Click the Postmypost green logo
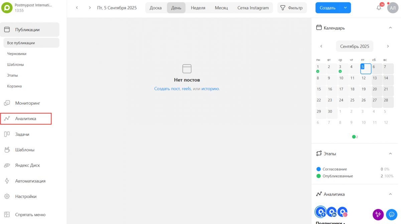 tap(7, 8)
